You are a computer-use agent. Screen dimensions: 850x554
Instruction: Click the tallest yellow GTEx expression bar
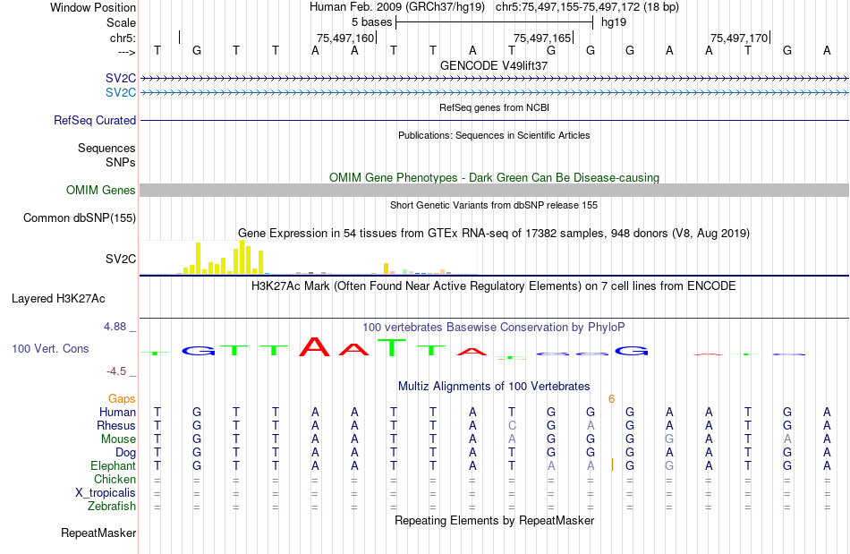242,257
